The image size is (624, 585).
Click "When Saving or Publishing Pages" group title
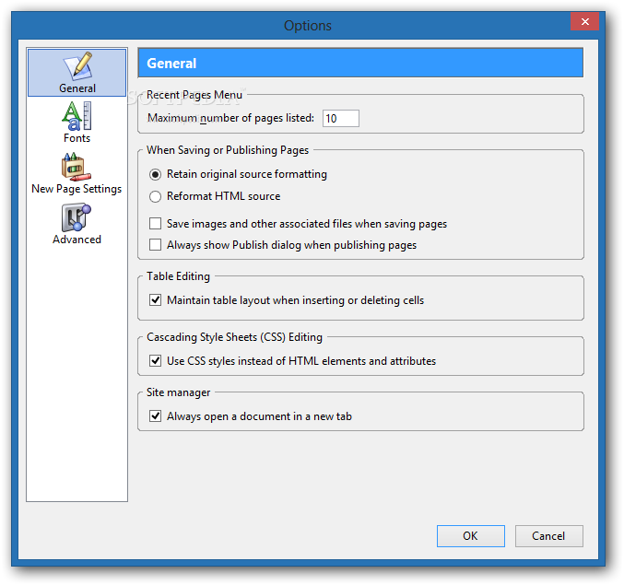[x=228, y=150]
